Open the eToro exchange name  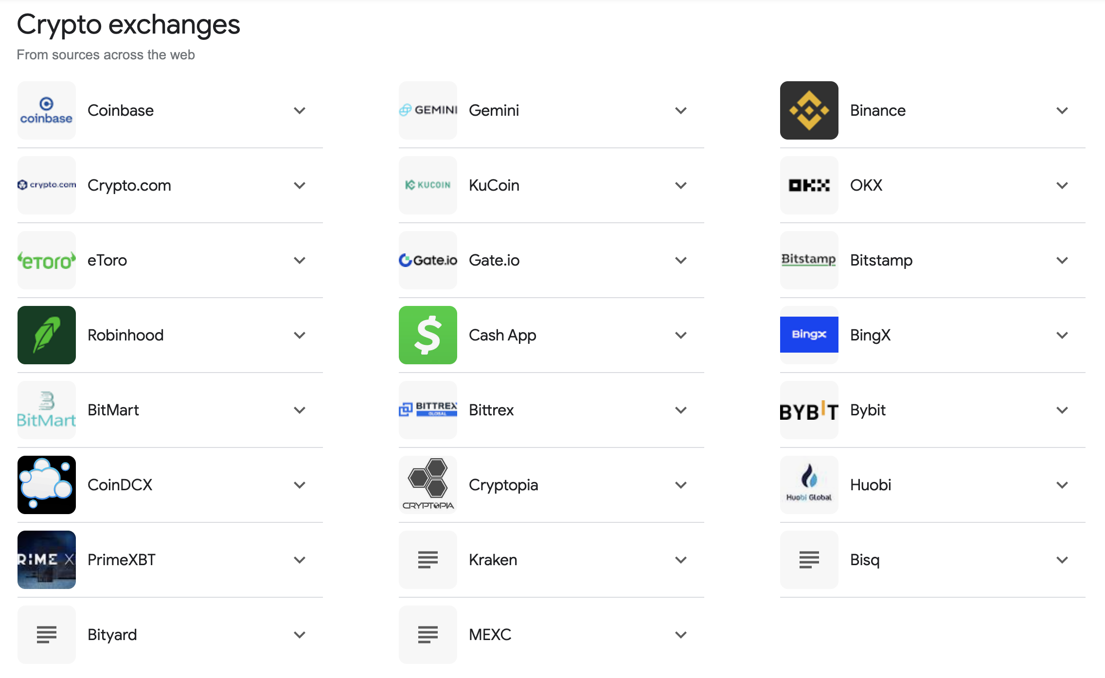point(107,260)
